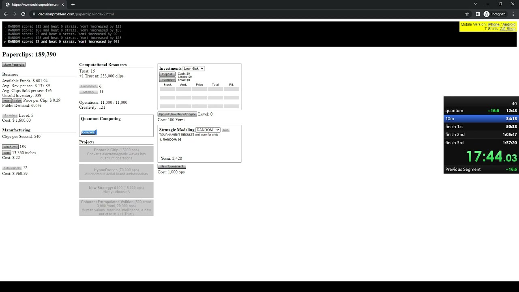The height and width of the screenshot is (292, 519).
Task: Start a New Tournament
Action: 172,166
